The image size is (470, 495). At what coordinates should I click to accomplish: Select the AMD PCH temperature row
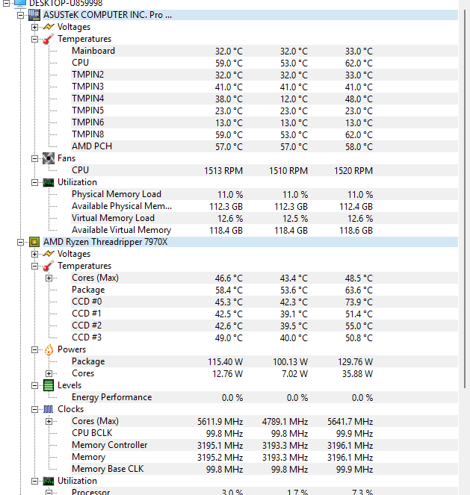92,146
